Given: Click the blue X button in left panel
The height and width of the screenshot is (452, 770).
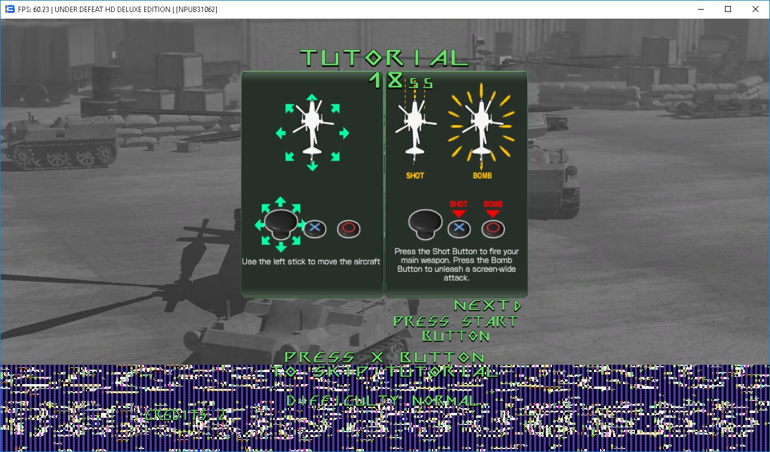Looking at the screenshot, I should 314,228.
